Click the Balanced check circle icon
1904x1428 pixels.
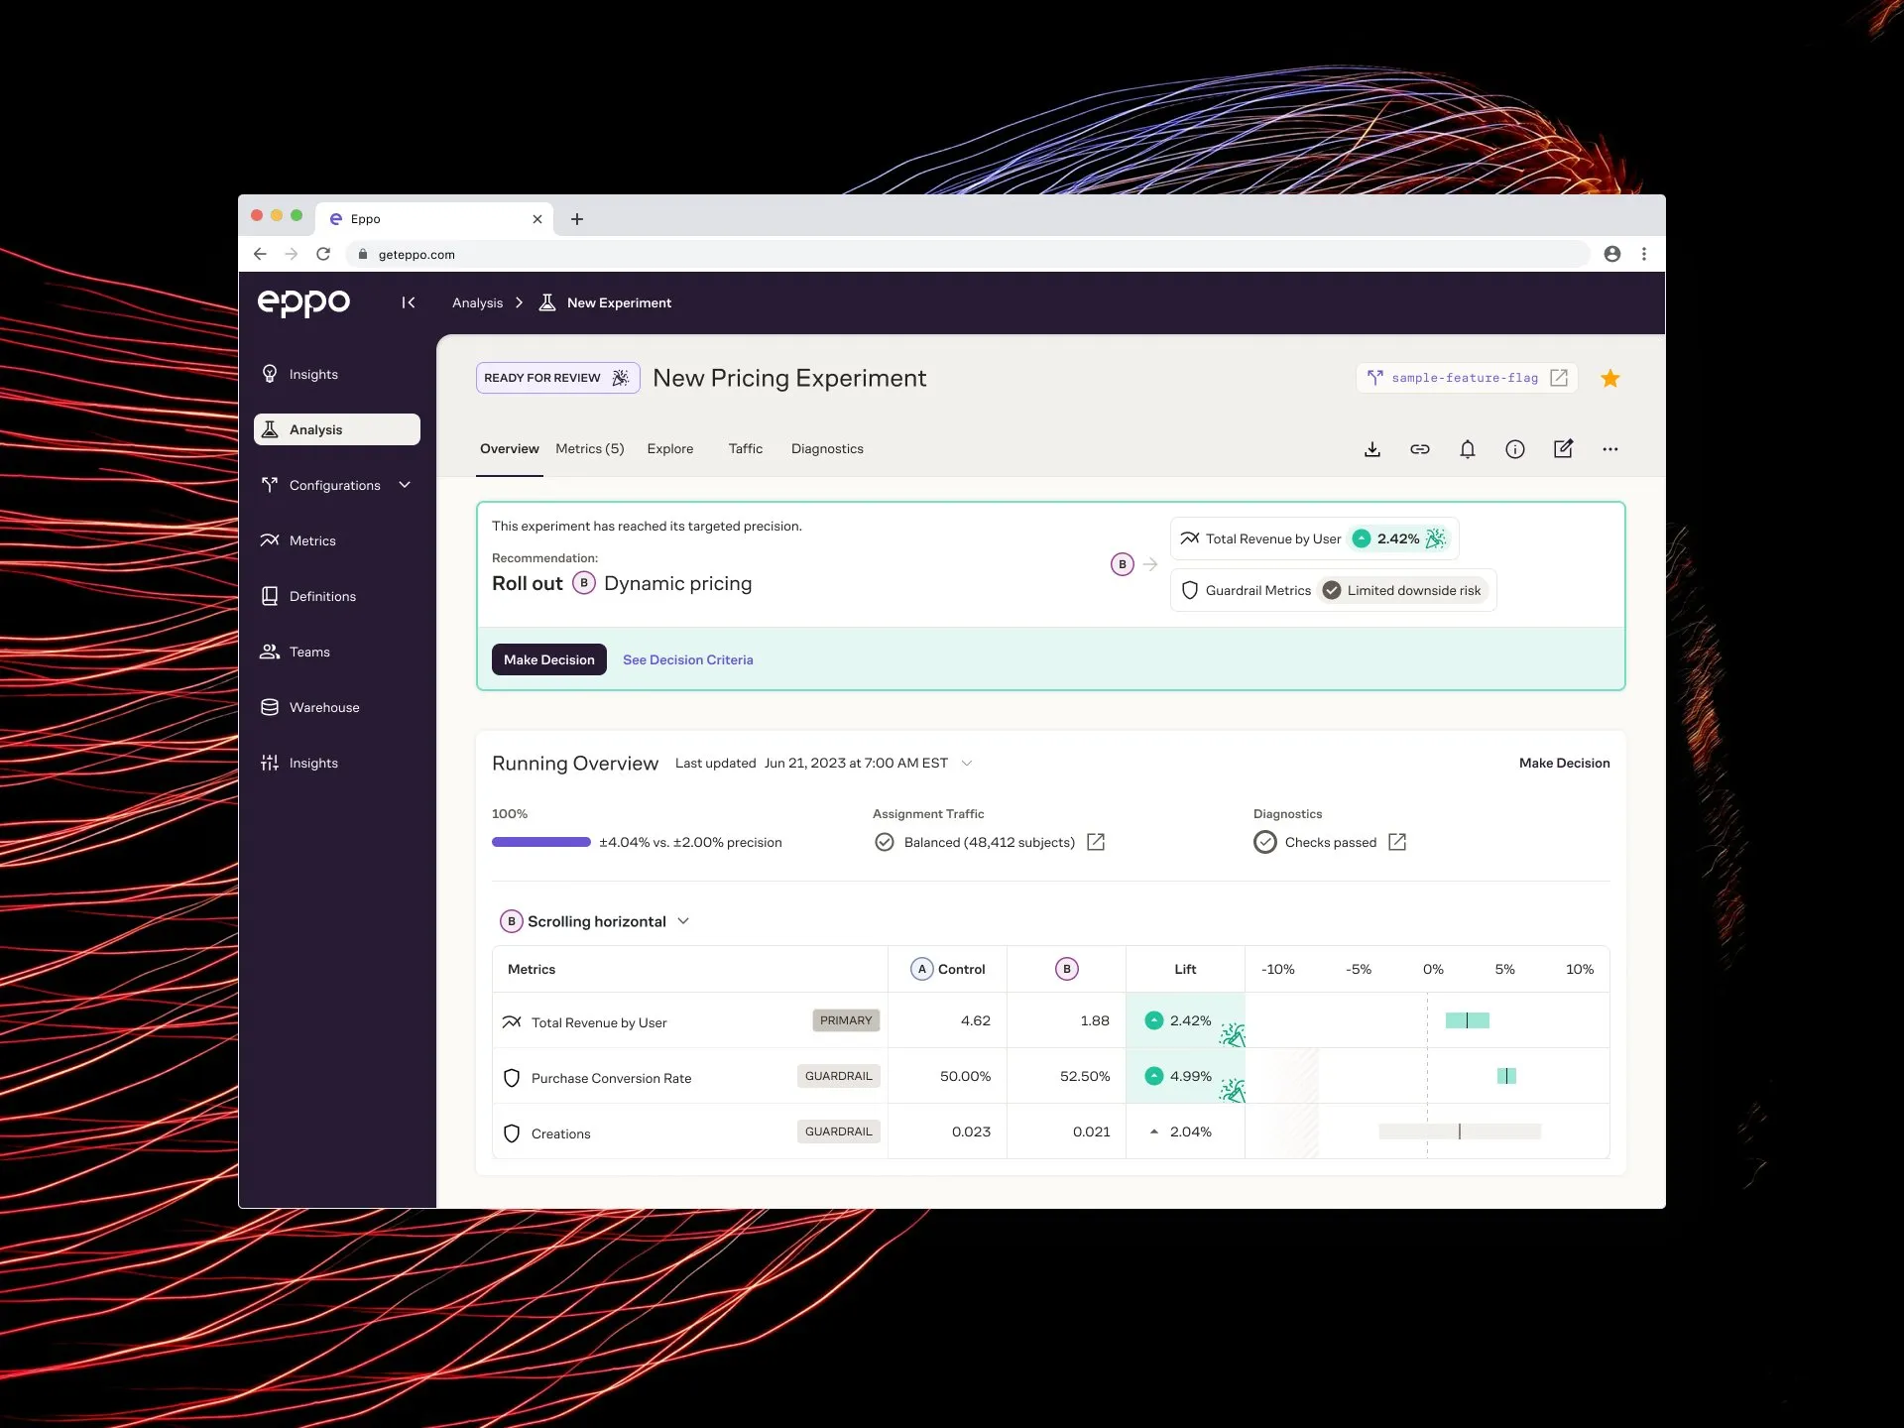click(x=885, y=842)
